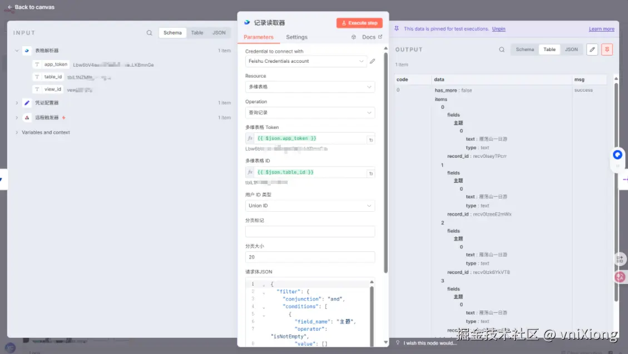This screenshot has height=354, width=628.
Task: Select JSON view in OUTPUT panel
Action: tap(571, 49)
